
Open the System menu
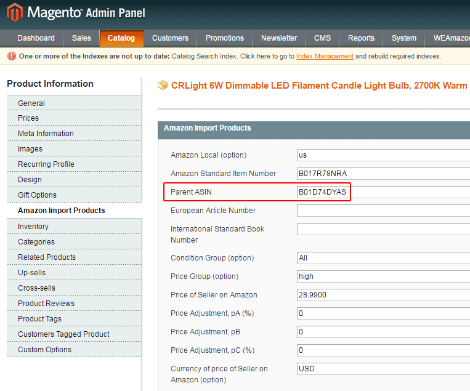pos(404,38)
